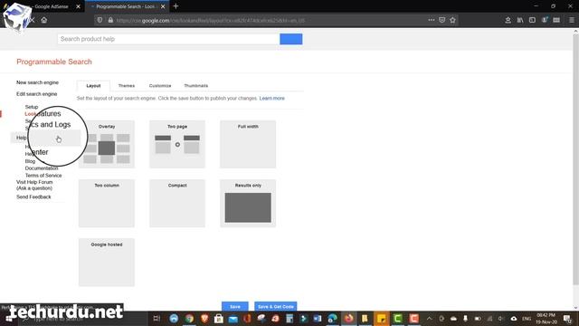Viewport: 579px width, 326px height.
Task: Switch to the Thumbnails tab
Action: (195, 86)
